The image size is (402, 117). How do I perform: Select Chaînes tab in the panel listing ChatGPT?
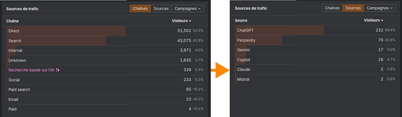[332, 8]
